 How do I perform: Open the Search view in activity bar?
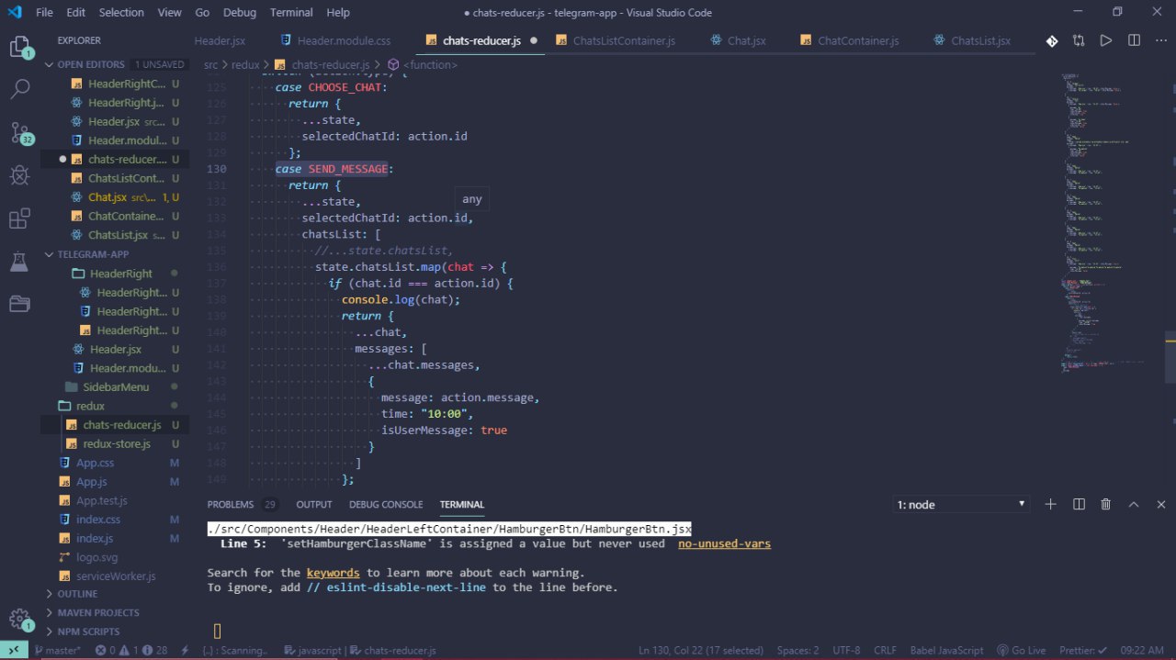click(x=19, y=89)
